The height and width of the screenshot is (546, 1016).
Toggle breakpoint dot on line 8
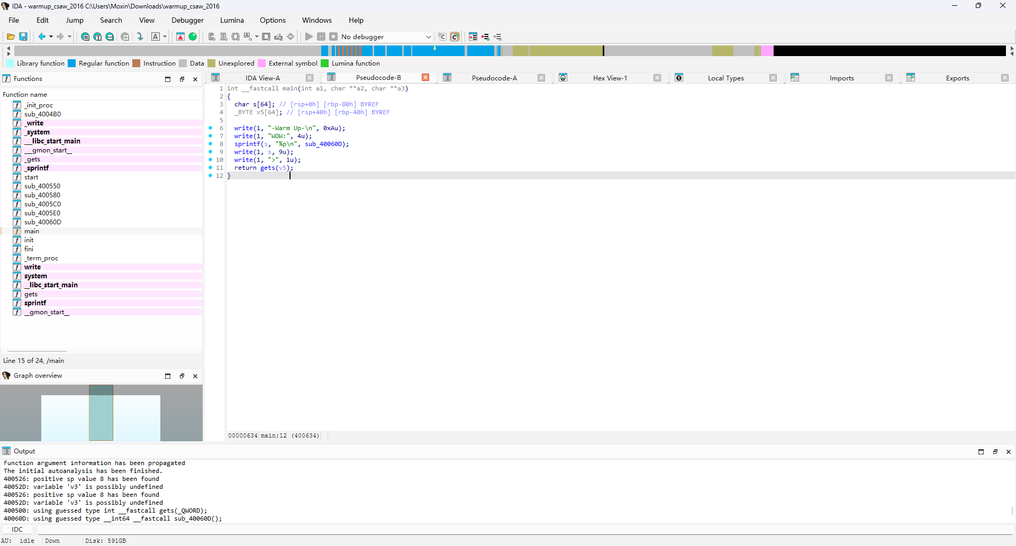click(x=211, y=144)
